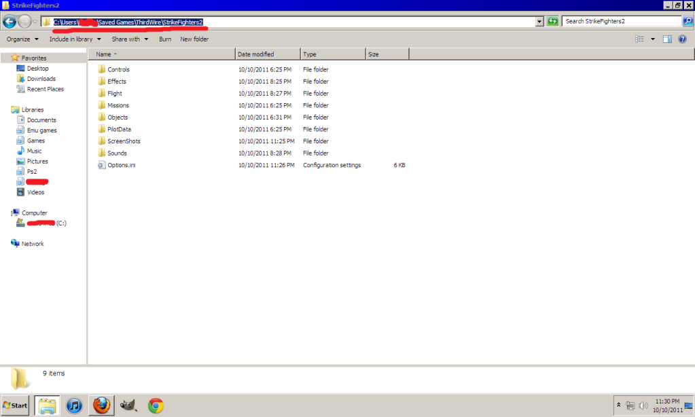Click the address bar path text
The image size is (695, 417).
(128, 22)
